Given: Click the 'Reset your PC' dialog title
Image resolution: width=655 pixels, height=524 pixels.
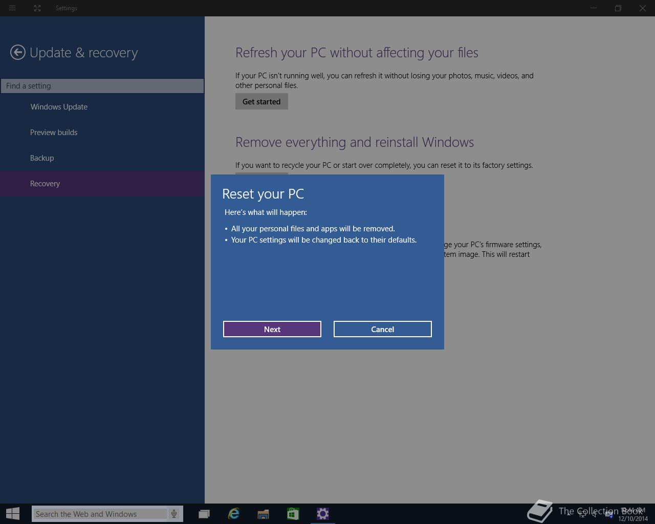Looking at the screenshot, I should (263, 194).
